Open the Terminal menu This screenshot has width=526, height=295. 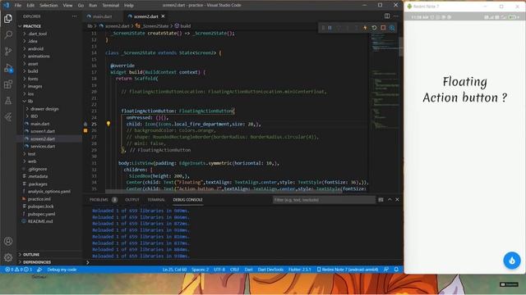click(x=111, y=6)
